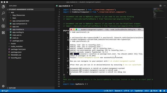The image size is (167, 93).
Task: Open package.json inside app folder
Action: coord(18,41)
